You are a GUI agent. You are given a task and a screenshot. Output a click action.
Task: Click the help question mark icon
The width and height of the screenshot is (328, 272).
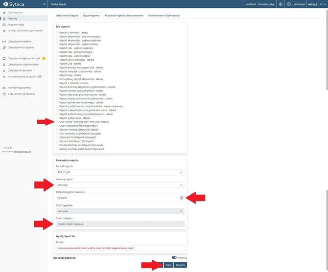point(289,4)
